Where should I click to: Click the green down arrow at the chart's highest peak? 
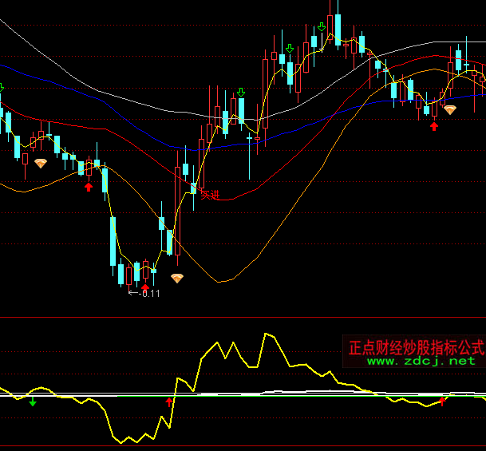coord(322,27)
